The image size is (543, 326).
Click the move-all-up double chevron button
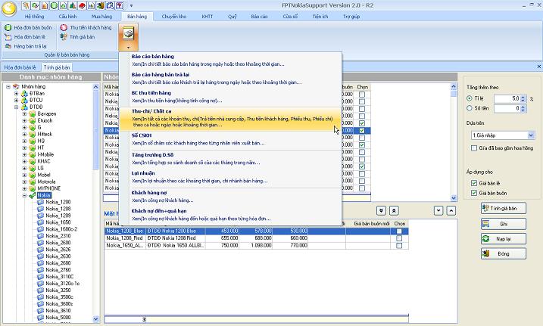tap(394, 210)
